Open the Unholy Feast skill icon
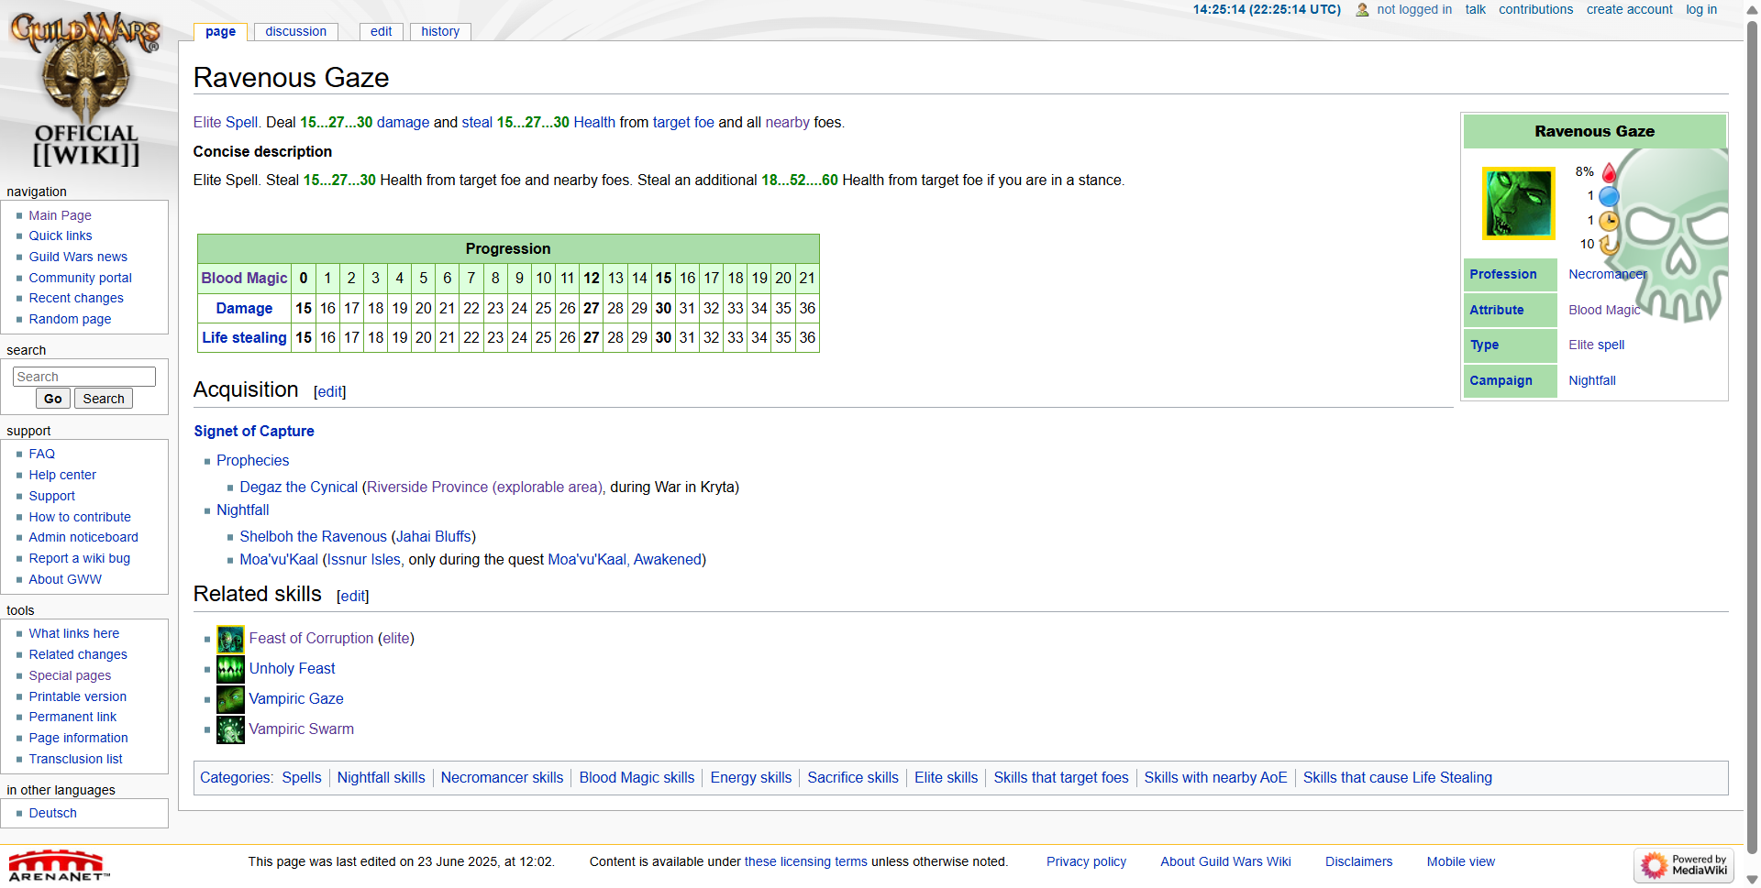This screenshot has width=1761, height=888. 230,669
